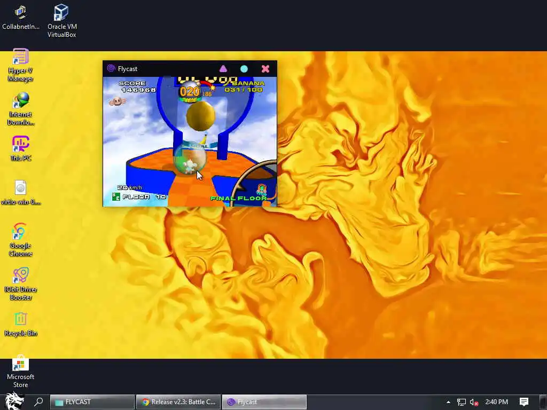Show hidden system tray icons arrow
This screenshot has width=547, height=410.
pos(448,402)
